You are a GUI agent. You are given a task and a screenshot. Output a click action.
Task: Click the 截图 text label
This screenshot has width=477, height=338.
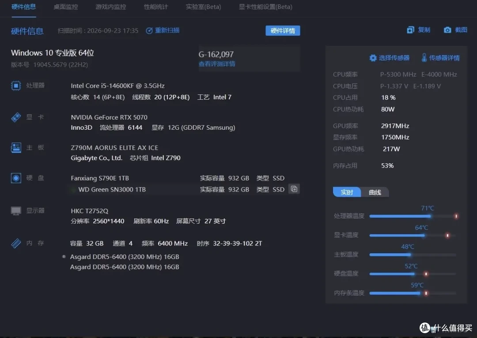point(461,30)
